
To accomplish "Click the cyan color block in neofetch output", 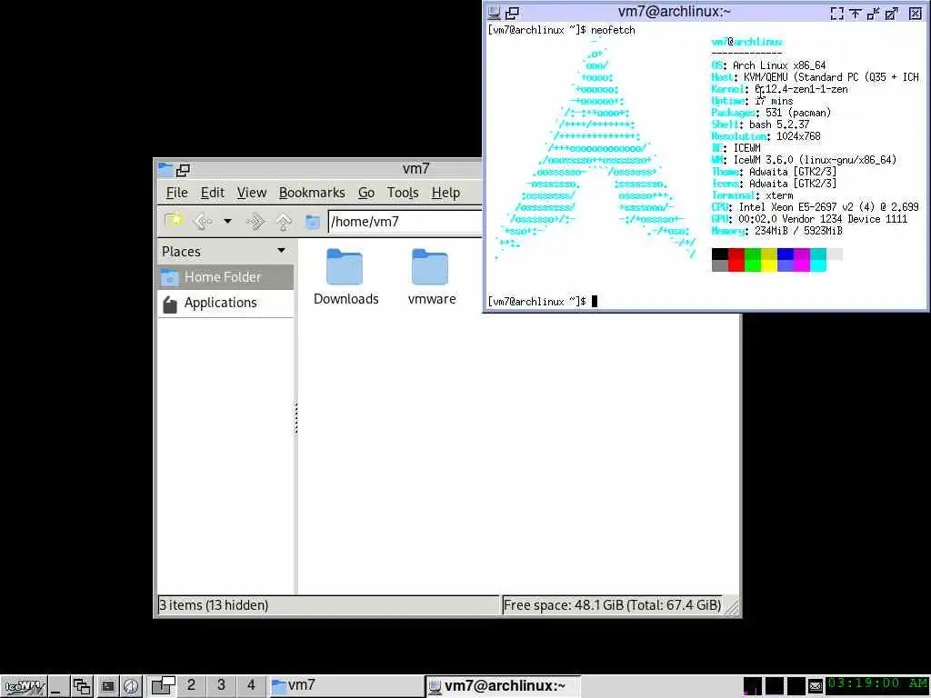I will coord(818,260).
